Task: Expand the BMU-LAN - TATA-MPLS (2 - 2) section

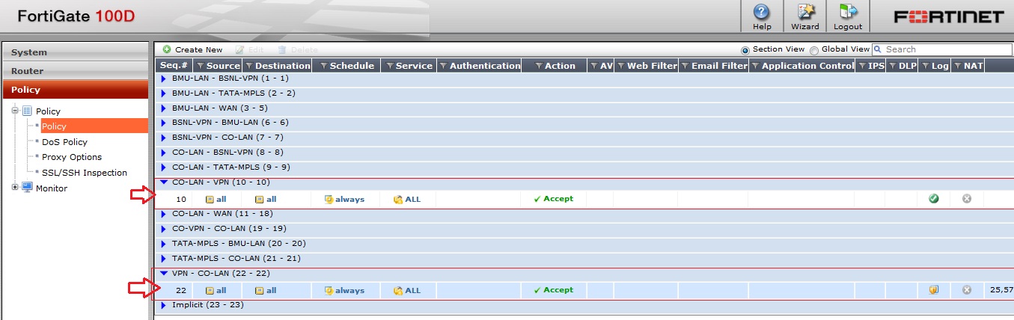Action: pos(163,93)
